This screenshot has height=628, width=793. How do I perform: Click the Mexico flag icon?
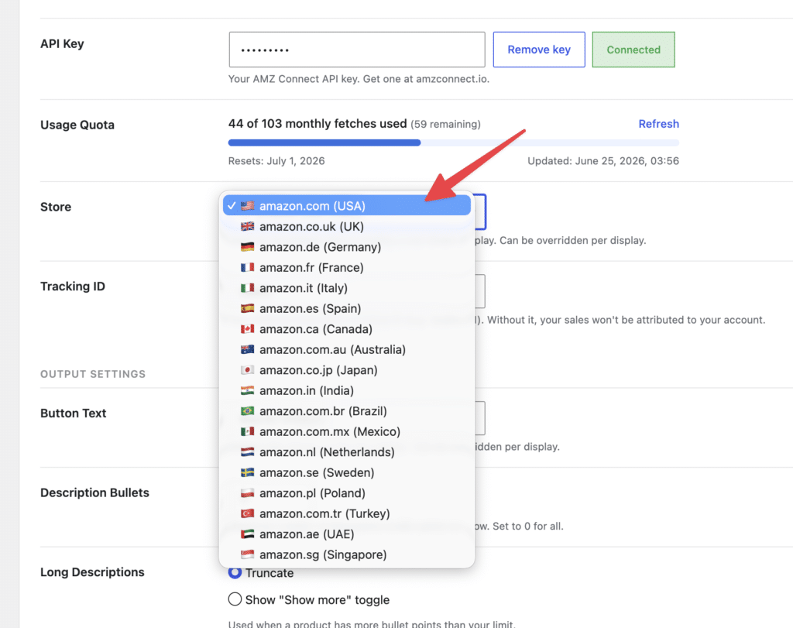247,431
